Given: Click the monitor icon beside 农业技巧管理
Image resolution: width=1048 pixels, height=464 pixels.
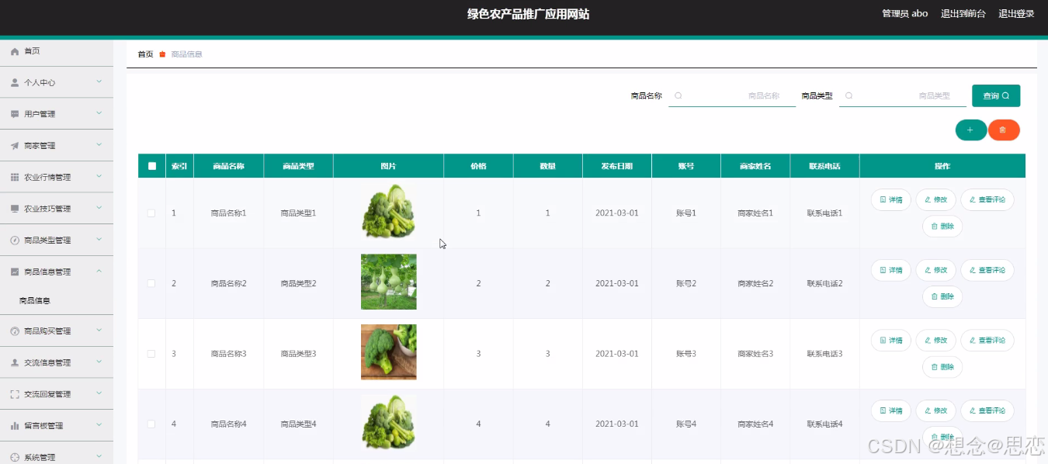Looking at the screenshot, I should pos(14,209).
